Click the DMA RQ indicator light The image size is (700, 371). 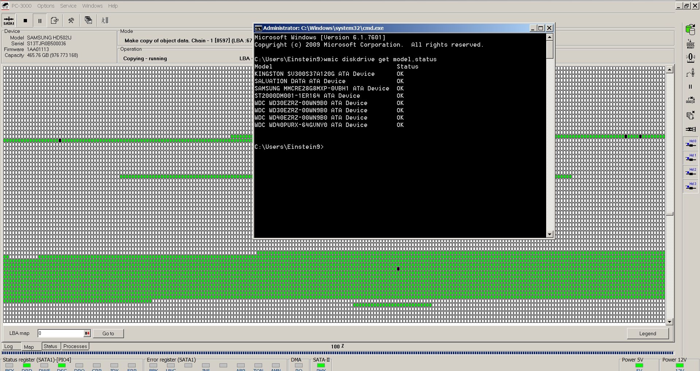coord(299,365)
